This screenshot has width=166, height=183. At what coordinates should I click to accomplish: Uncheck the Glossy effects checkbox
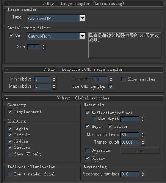87,158
